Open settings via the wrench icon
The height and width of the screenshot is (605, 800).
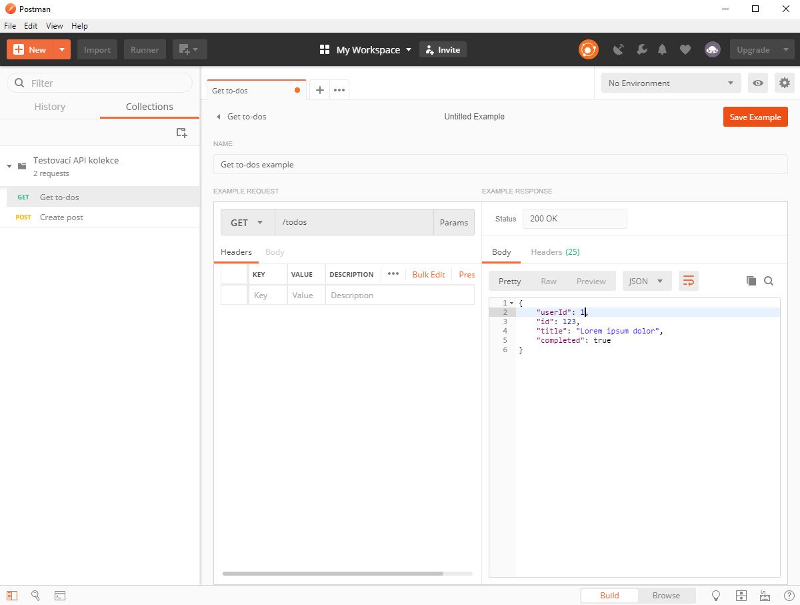(641, 49)
